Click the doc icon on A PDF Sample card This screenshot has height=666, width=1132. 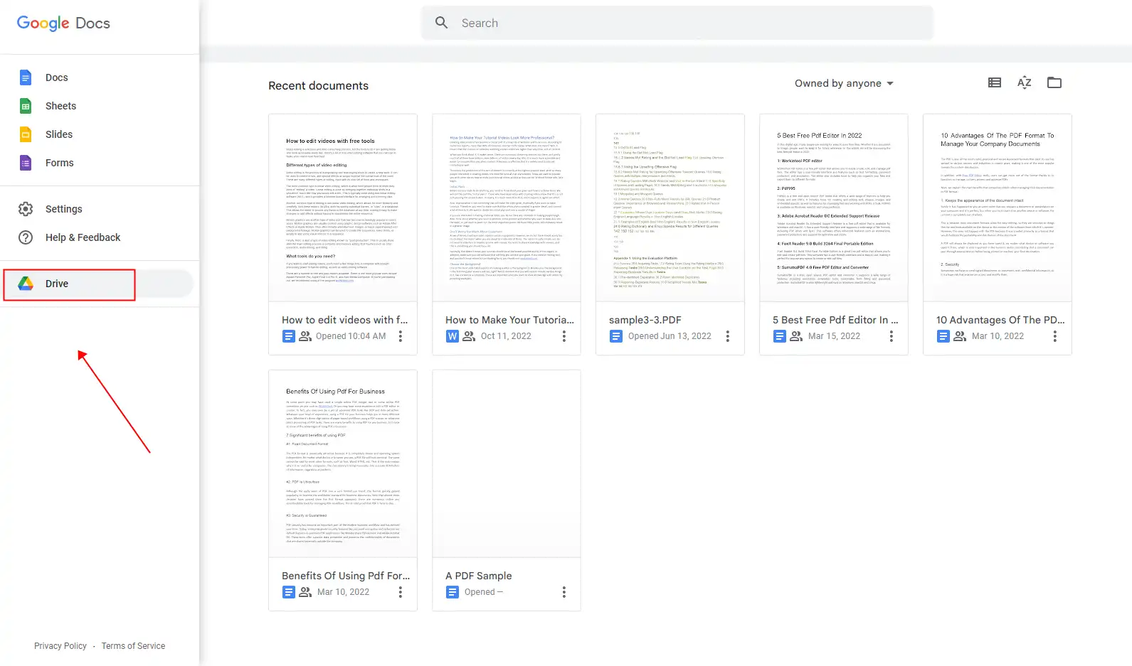(453, 592)
